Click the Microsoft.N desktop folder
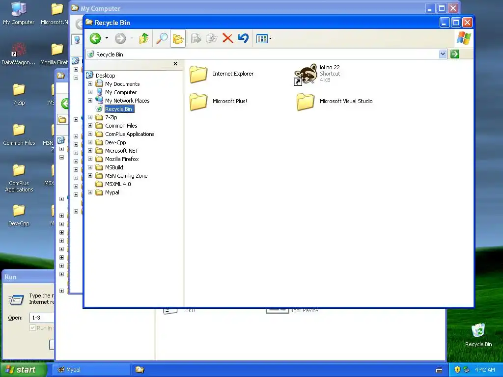The width and height of the screenshot is (503, 377). [55, 14]
